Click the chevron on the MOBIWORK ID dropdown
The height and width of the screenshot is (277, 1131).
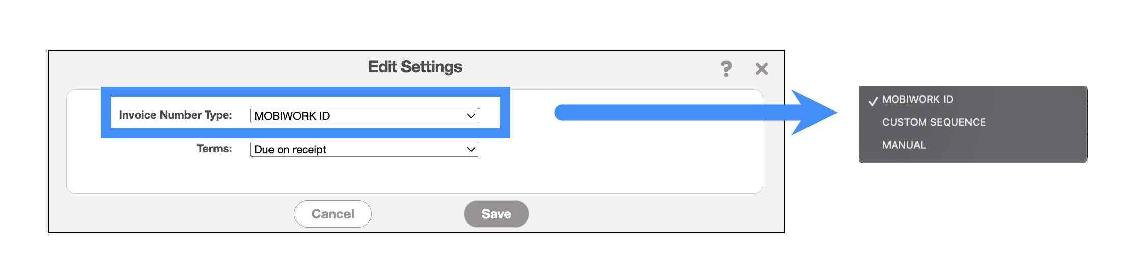coord(471,116)
